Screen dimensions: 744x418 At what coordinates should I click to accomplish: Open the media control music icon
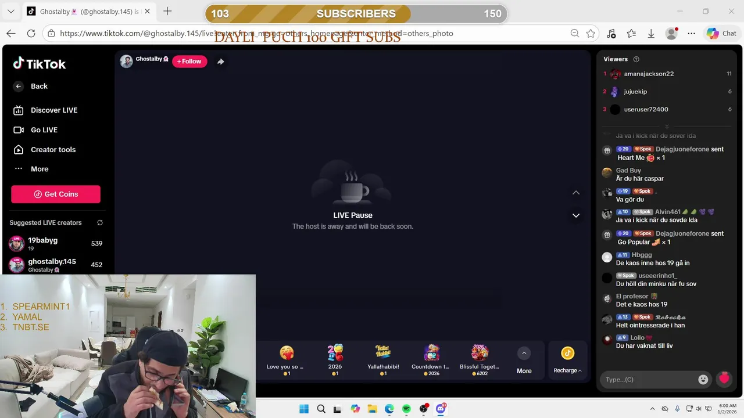611,34
